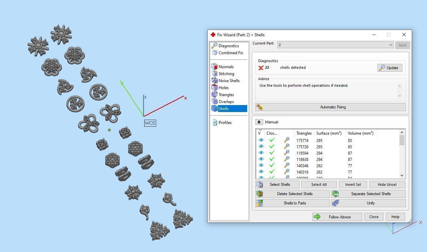This screenshot has width=427, height=252.
Task: Toggle visibility of shell with 118594 triangles
Action: click(261, 153)
